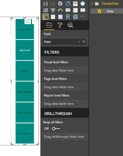
Task: Open more visualizations ellipsis menu
Action: [83, 16]
